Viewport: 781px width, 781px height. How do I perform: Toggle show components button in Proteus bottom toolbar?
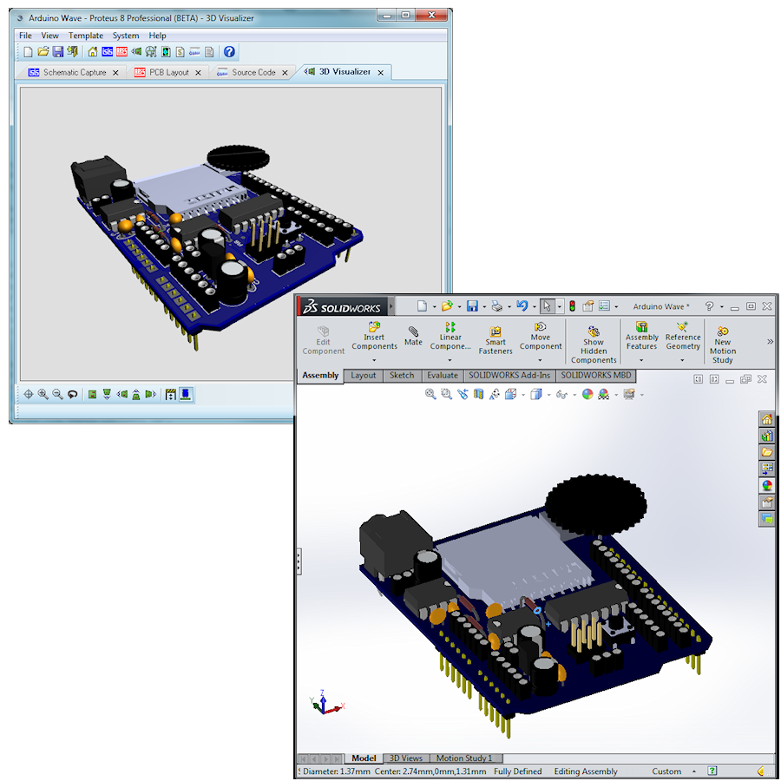(186, 395)
